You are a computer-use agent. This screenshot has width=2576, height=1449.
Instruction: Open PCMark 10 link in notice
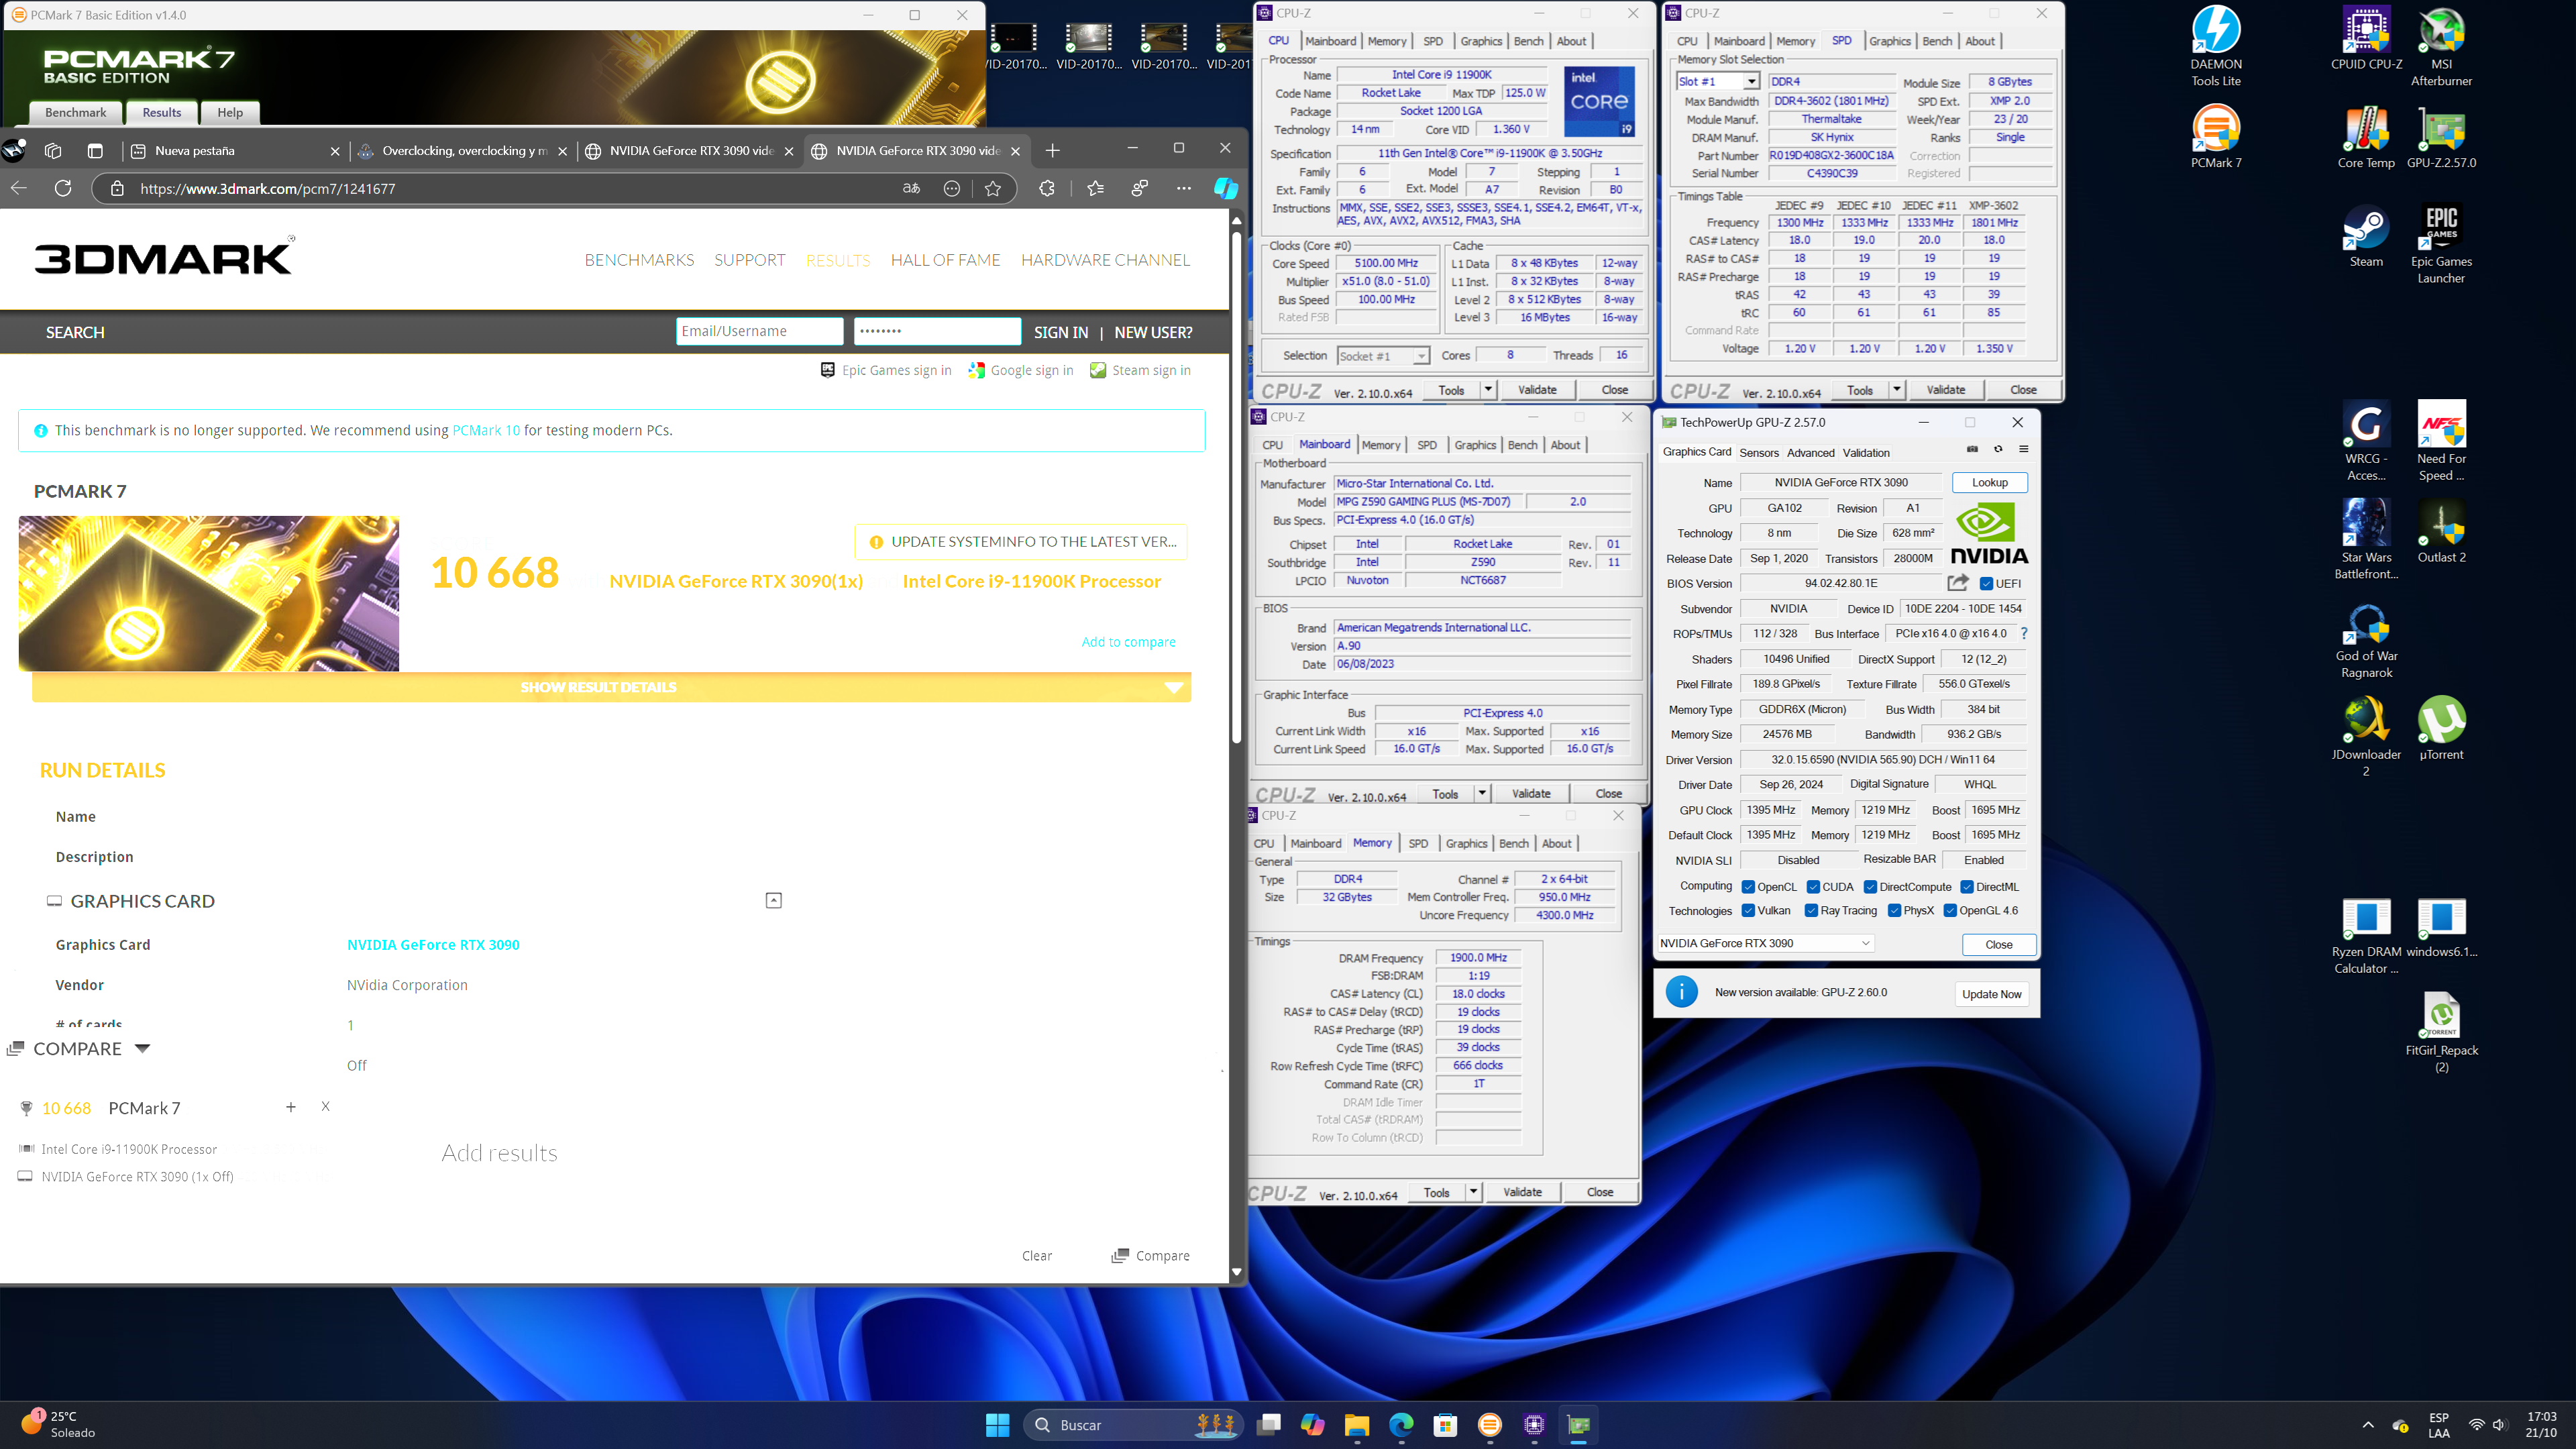click(486, 430)
